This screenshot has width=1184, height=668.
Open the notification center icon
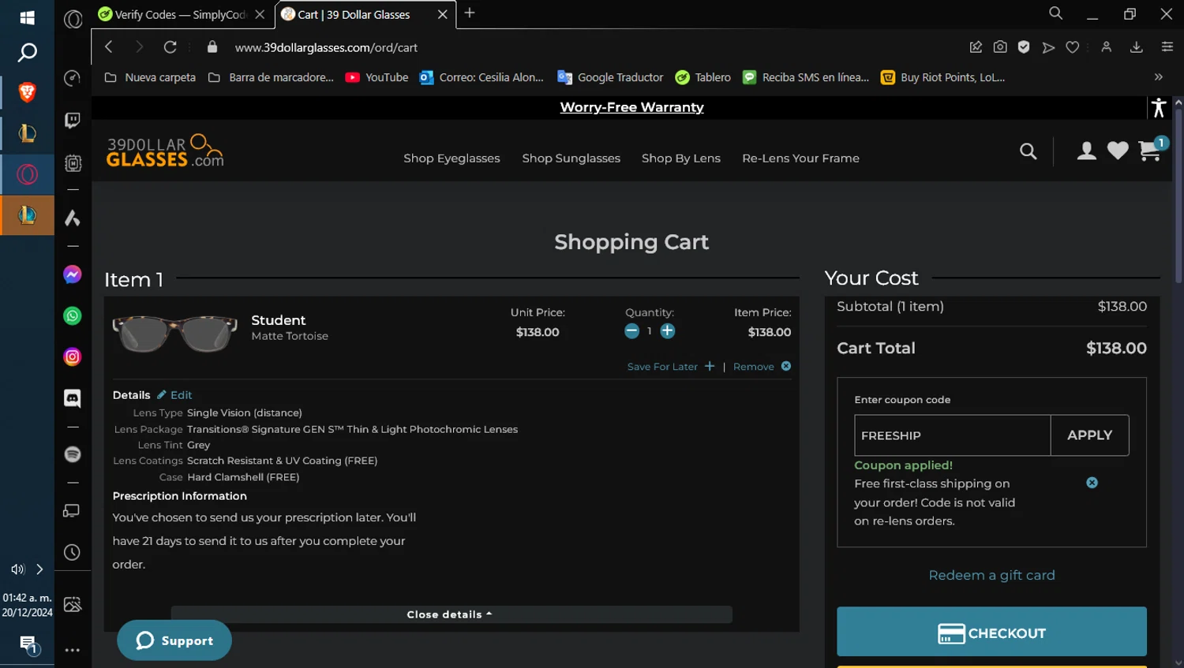(28, 645)
